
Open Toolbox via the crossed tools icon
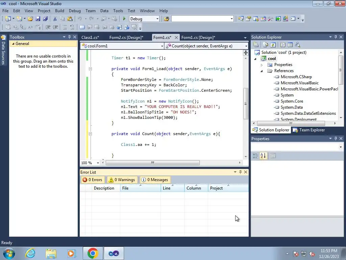pos(271,19)
